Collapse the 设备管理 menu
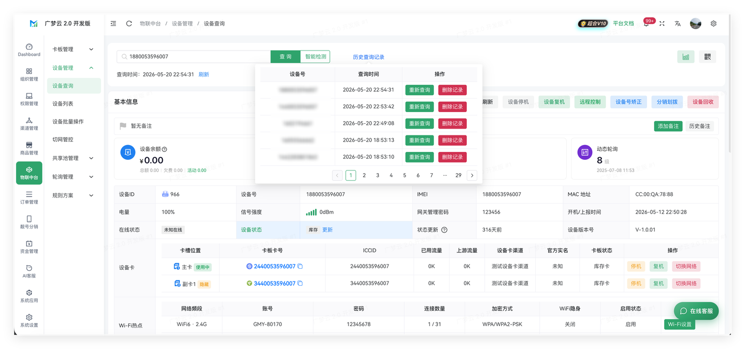This screenshot has height=349, width=745. pyautogui.click(x=73, y=68)
